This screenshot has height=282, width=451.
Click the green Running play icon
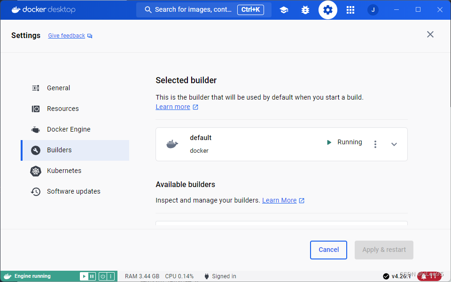tap(329, 142)
